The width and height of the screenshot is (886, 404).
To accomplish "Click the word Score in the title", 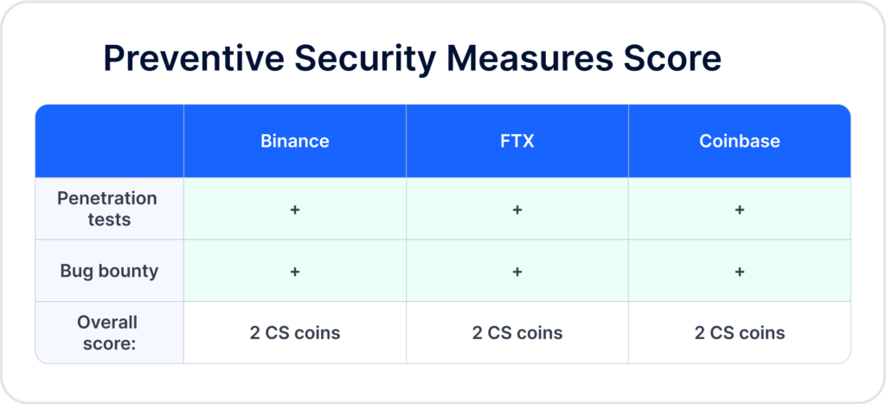I will [x=674, y=58].
